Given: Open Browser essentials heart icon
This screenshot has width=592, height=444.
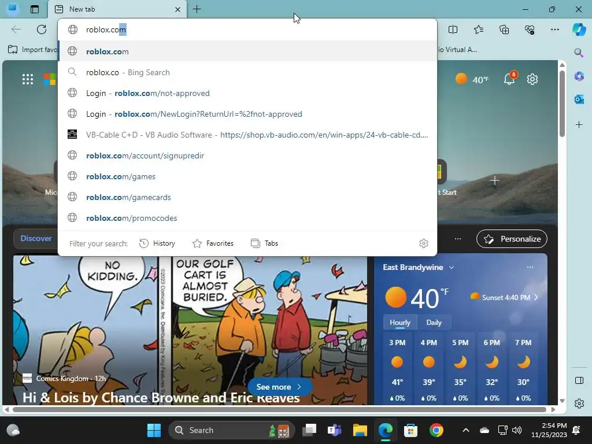Looking at the screenshot, I should pyautogui.click(x=530, y=29).
